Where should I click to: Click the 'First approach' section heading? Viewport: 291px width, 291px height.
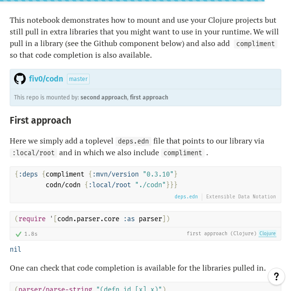pyautogui.click(x=40, y=120)
